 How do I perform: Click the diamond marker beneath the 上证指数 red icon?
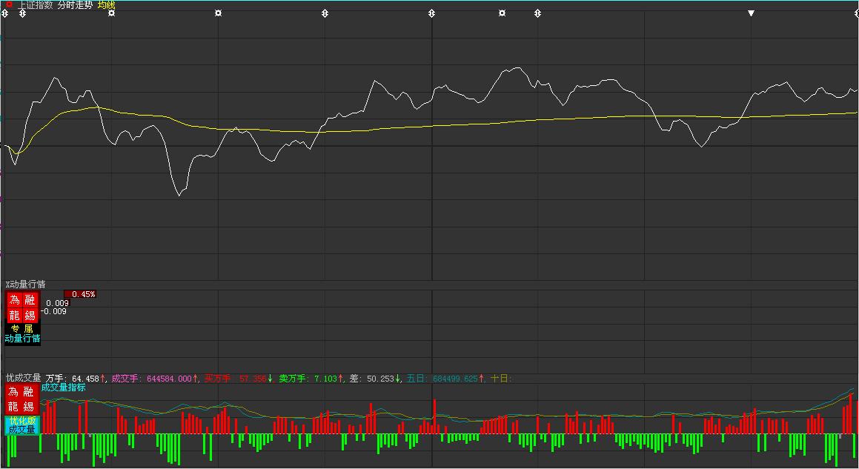22,13
